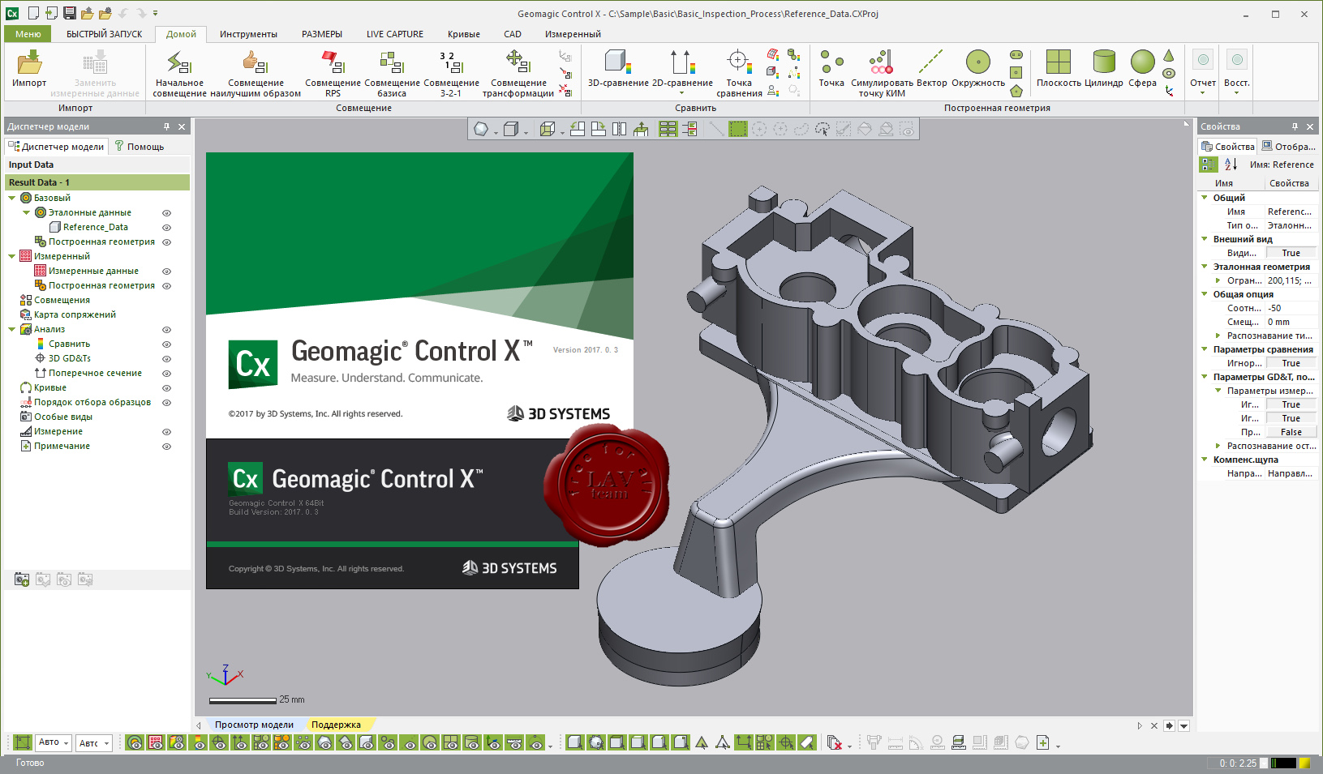Screen dimensions: 1323x774
Task: Select Точка сравнения tool
Action: coord(739,73)
